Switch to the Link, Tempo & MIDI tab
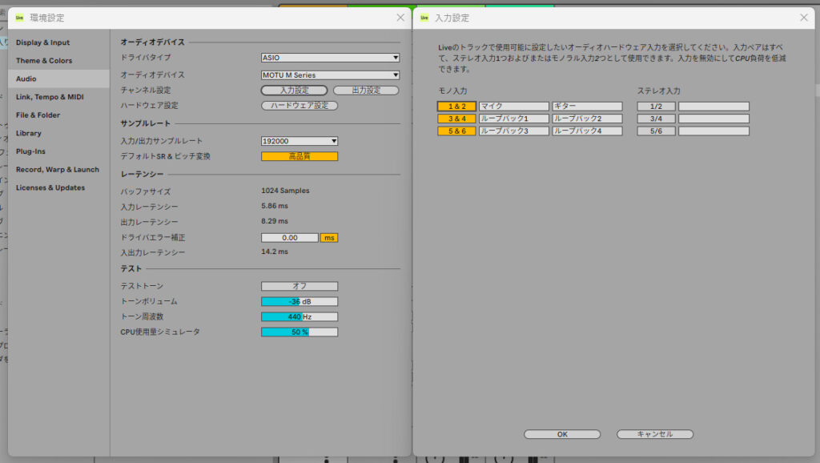 coord(50,97)
